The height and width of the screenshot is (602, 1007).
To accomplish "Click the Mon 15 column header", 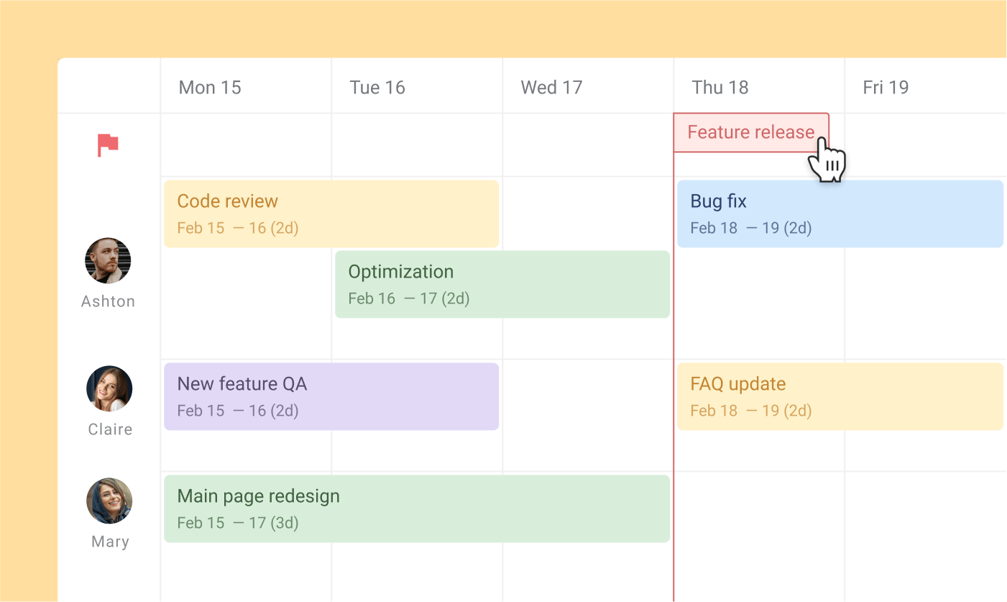I will (x=210, y=87).
